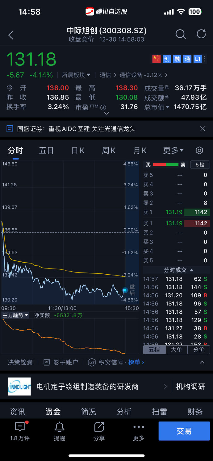The image size is (213, 461).
Task: Read the 重视AIDC基建 关注光通信龙头 headline
Action: [x=92, y=129]
